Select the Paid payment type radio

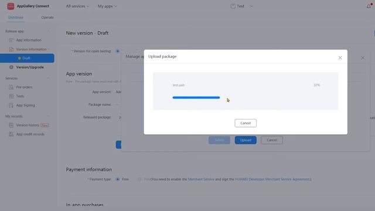click(139, 179)
